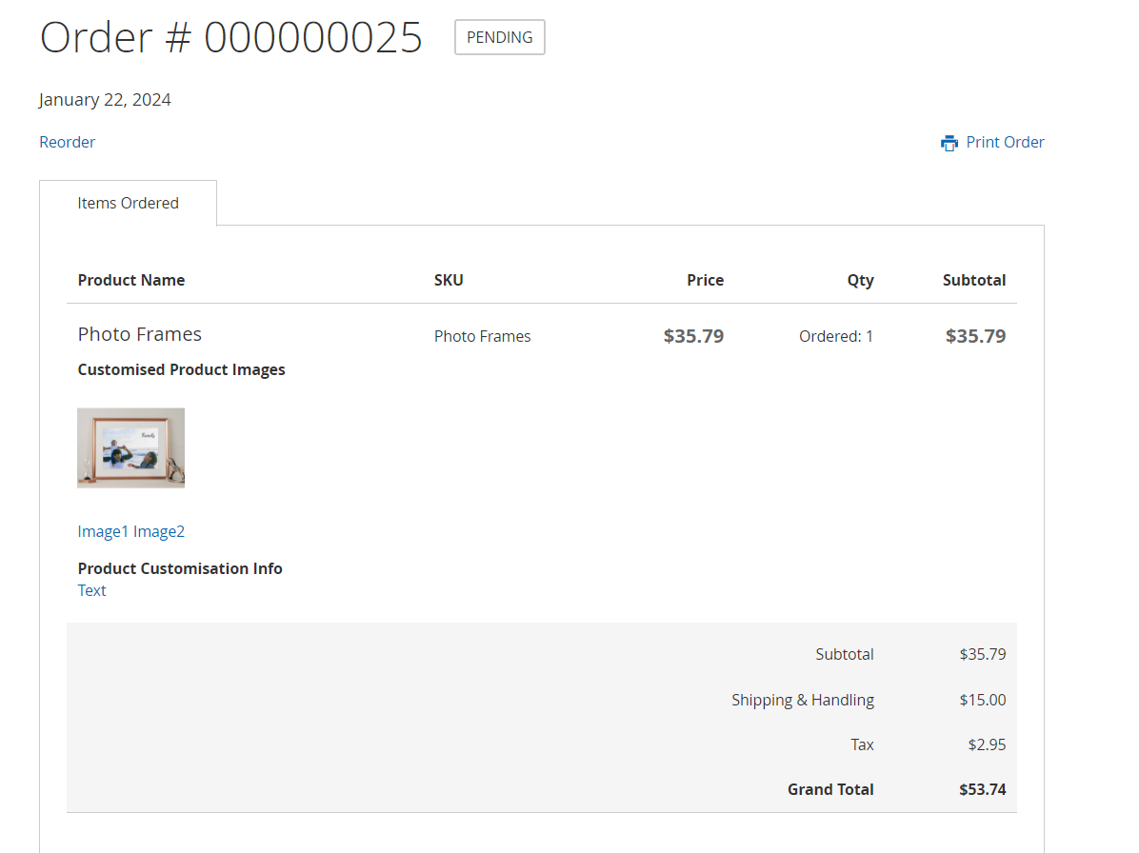The width and height of the screenshot is (1139, 853).
Task: Click the PENDING status badge
Action: [x=499, y=37]
